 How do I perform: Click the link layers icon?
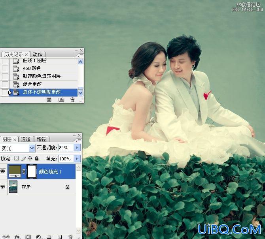[x=6, y=237]
